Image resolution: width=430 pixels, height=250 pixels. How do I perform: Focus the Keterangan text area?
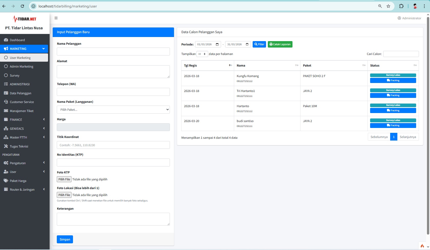(x=113, y=219)
